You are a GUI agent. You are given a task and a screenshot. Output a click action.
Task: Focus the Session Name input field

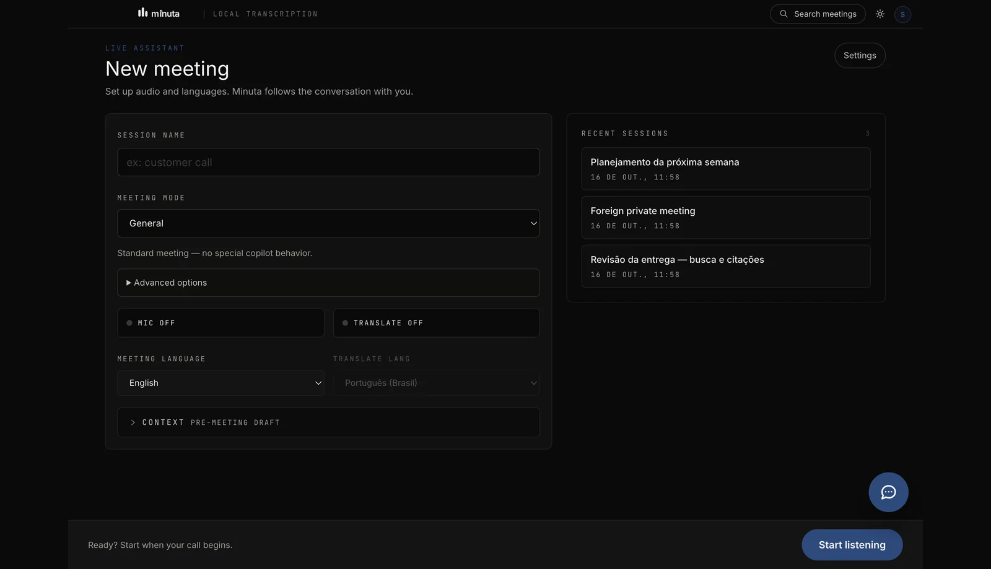tap(328, 162)
